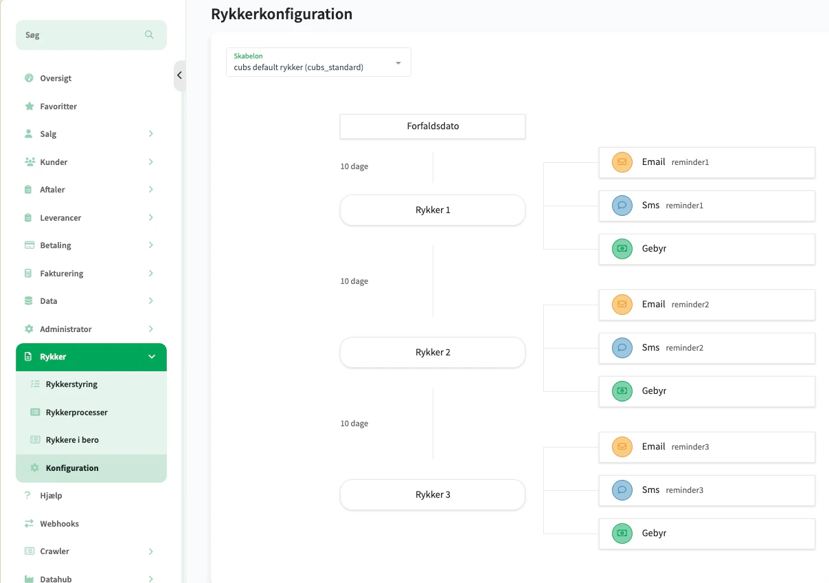This screenshot has width=829, height=583.
Task: Click the magnifier icon in search box
Action: click(x=149, y=35)
